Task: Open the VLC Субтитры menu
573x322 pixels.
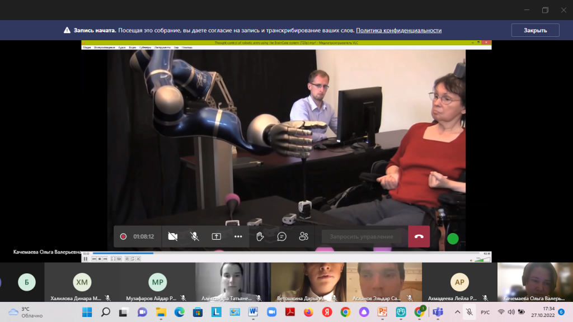Action: tap(145, 48)
